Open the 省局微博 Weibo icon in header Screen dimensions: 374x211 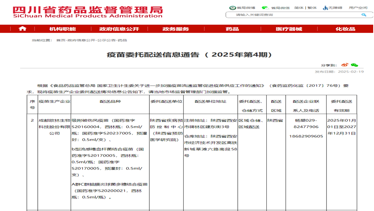tap(232, 8)
